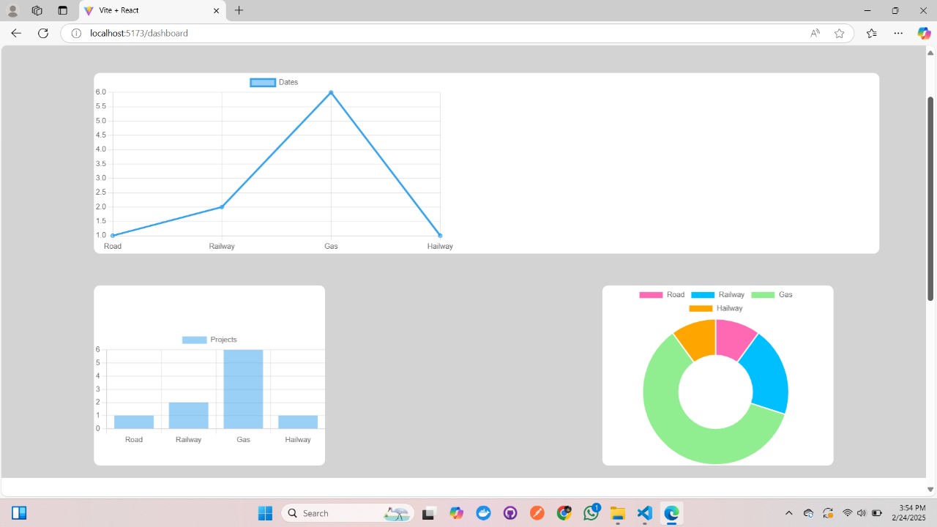This screenshot has width=937, height=527.
Task: Click the localhost address bar
Action: pyautogui.click(x=457, y=33)
